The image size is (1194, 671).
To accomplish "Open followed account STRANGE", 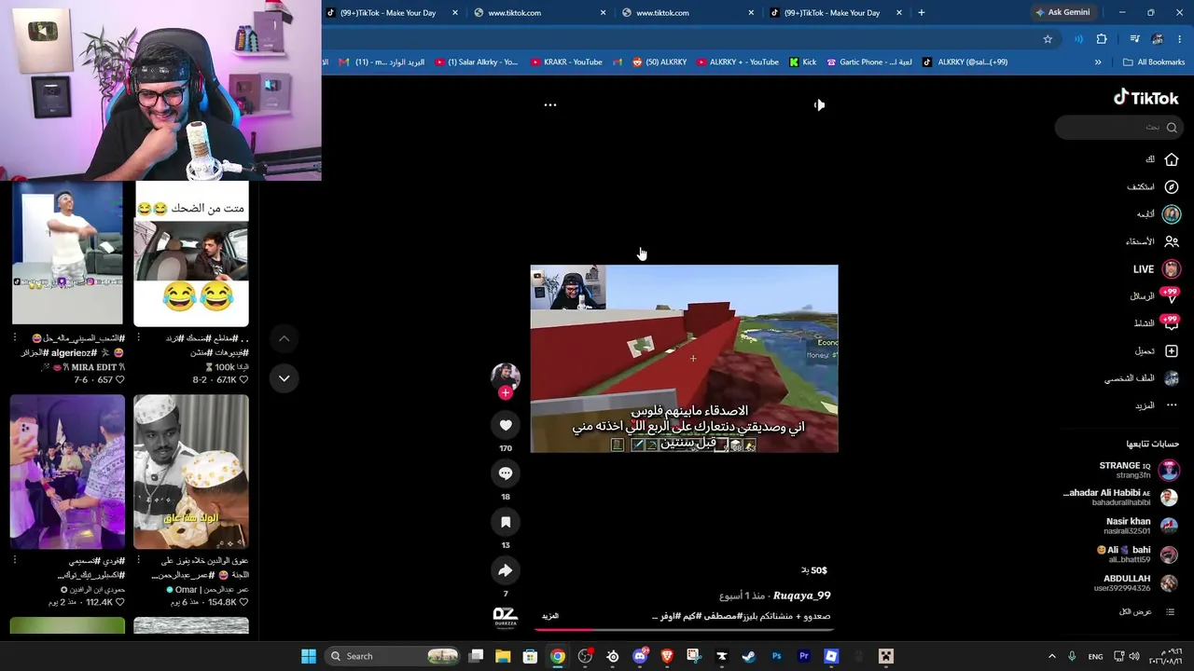I will click(x=1138, y=470).
